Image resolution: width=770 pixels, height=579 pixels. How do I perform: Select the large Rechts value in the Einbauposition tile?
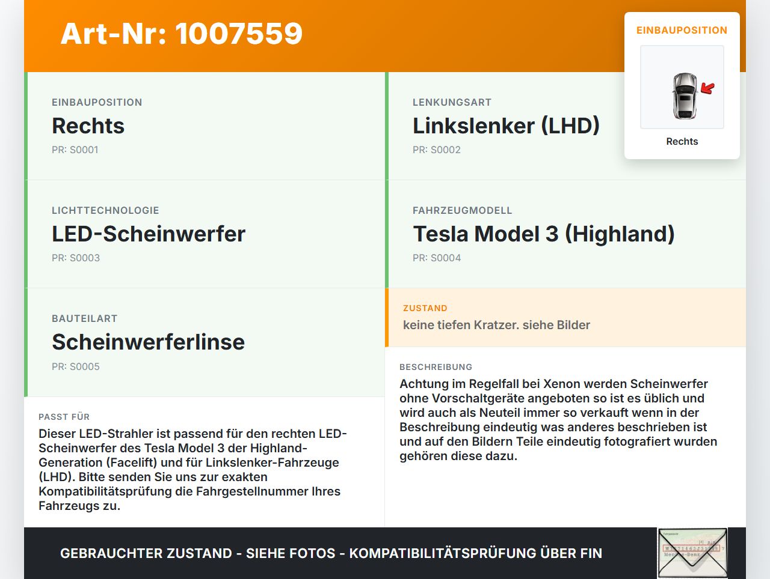pyautogui.click(x=88, y=126)
